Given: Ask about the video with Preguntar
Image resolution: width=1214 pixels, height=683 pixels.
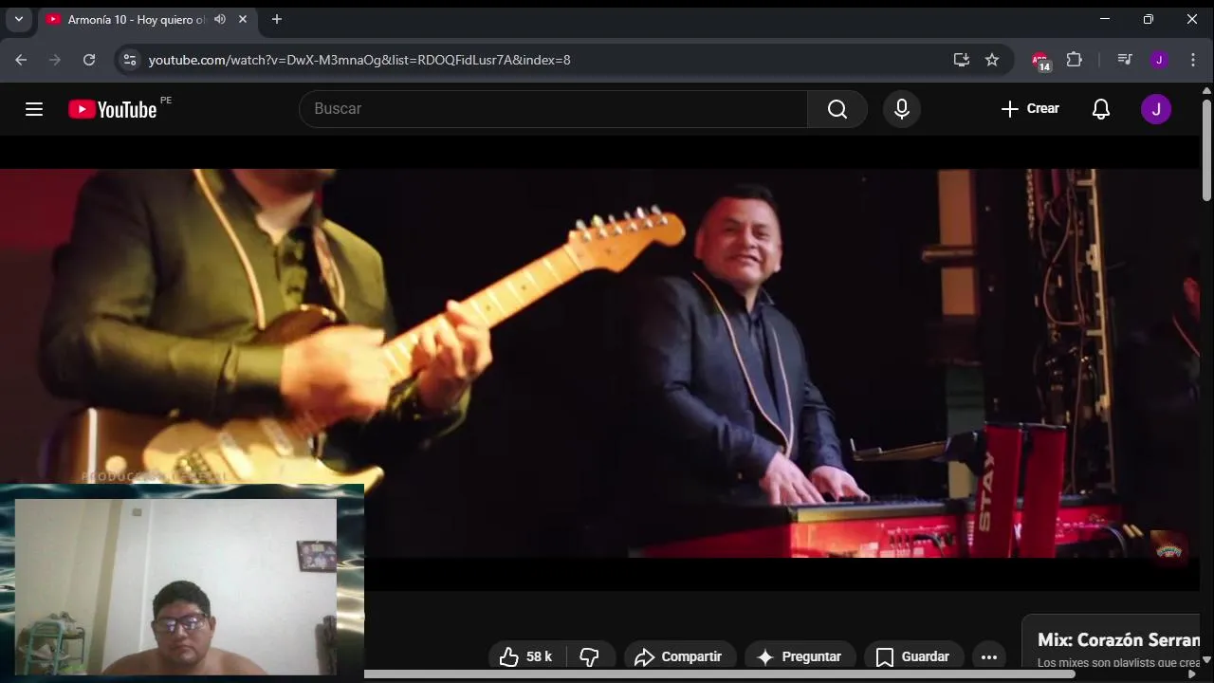Looking at the screenshot, I should pos(800,656).
